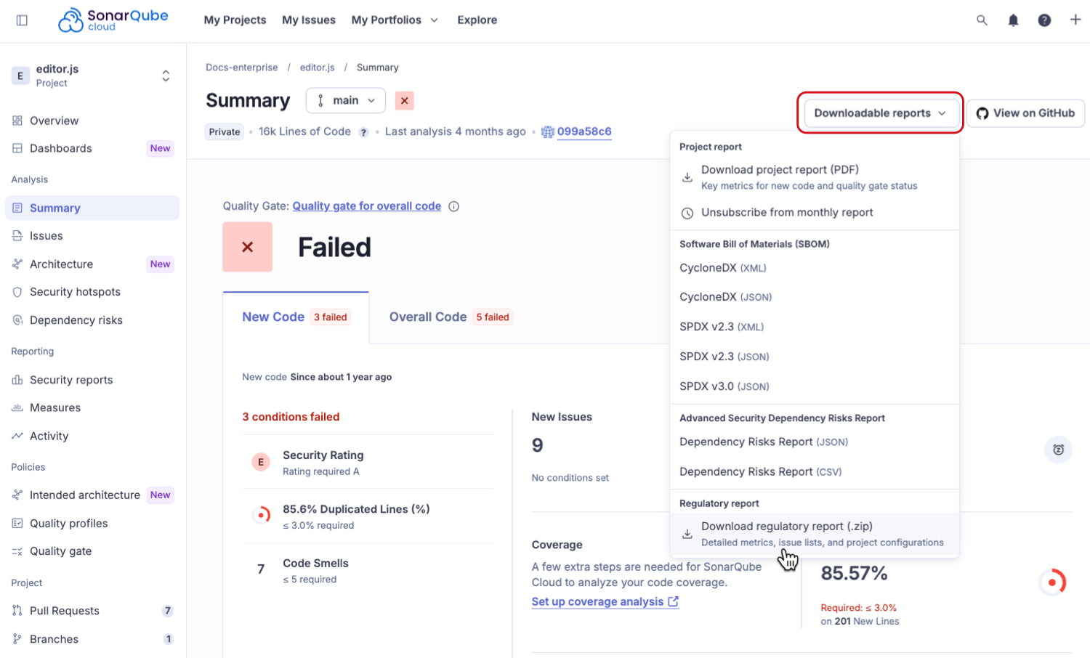Open Pull Requests in sidebar
Screen dimensions: 1090x658
pos(92,611)
